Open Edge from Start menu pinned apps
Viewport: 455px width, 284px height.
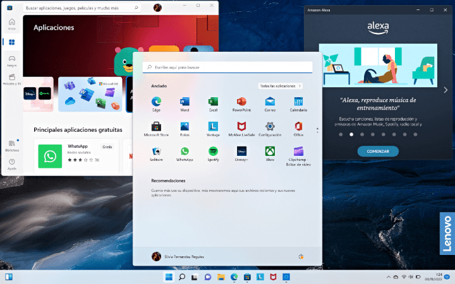coord(156,104)
